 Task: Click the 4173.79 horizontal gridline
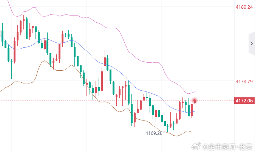click(x=117, y=80)
